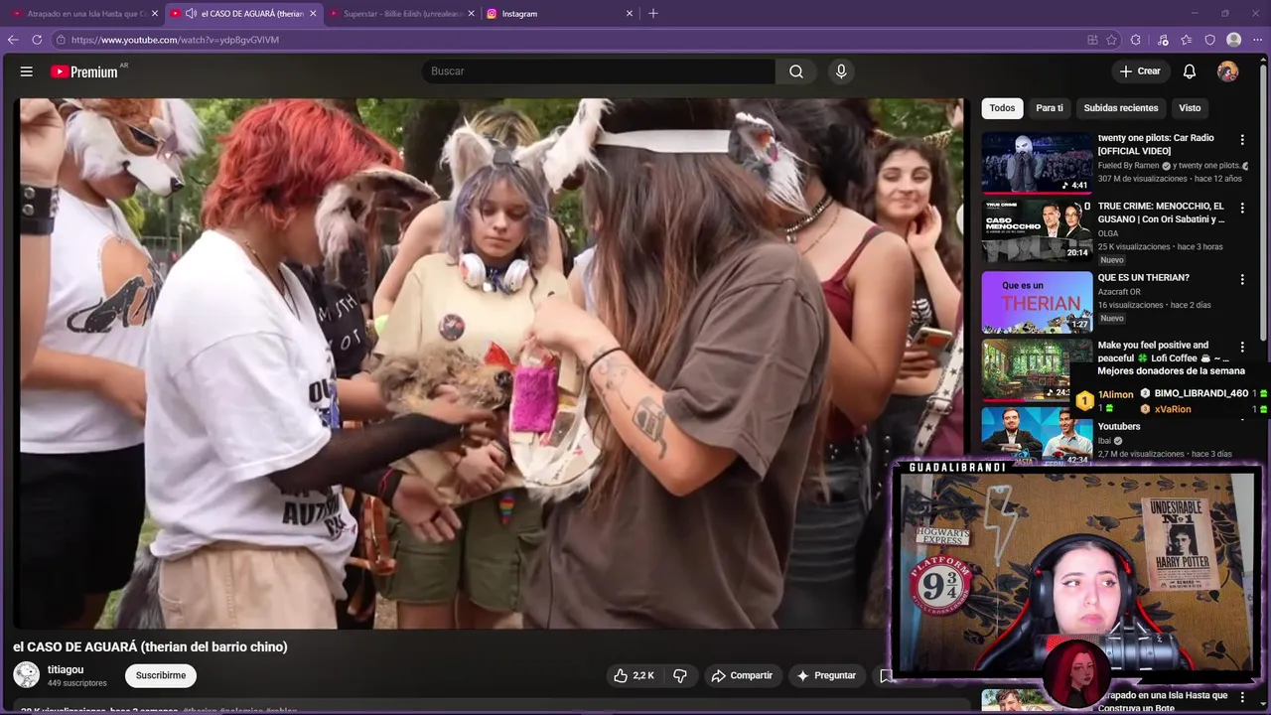Click the purple THERIAN video thumbnail
Screen dimensions: 1271x715
(x=1037, y=302)
